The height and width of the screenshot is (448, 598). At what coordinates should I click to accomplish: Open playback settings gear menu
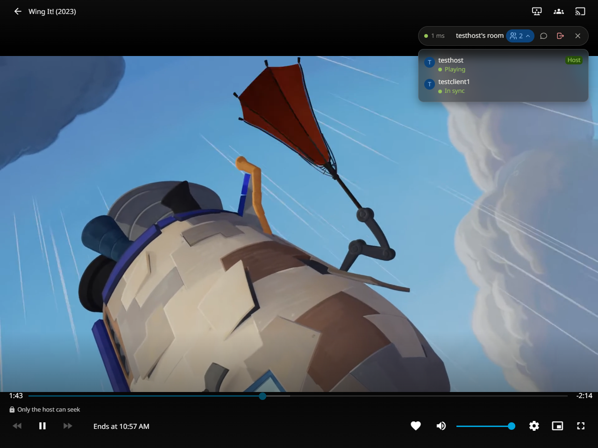tap(534, 426)
